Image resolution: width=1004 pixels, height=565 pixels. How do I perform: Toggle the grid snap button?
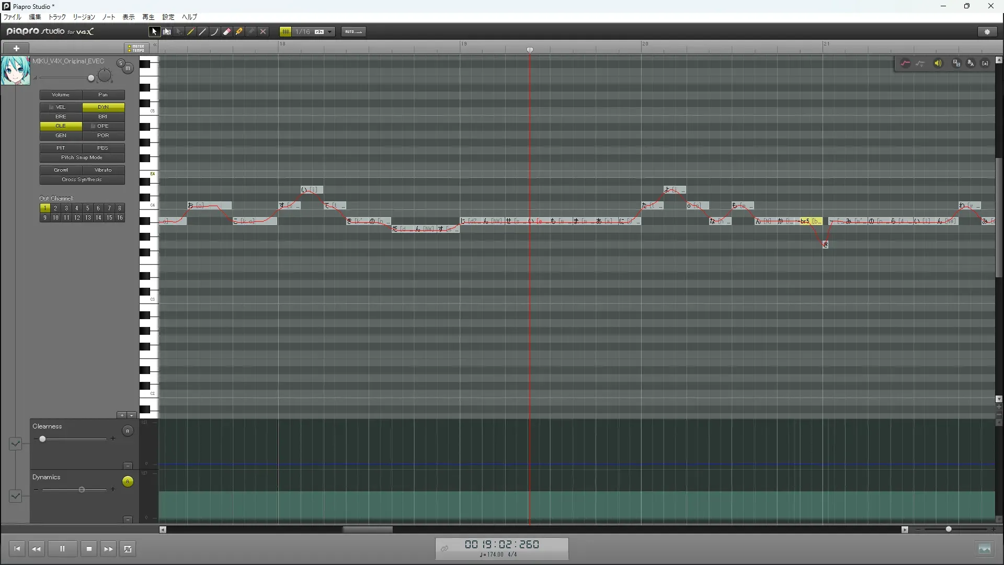click(x=286, y=32)
